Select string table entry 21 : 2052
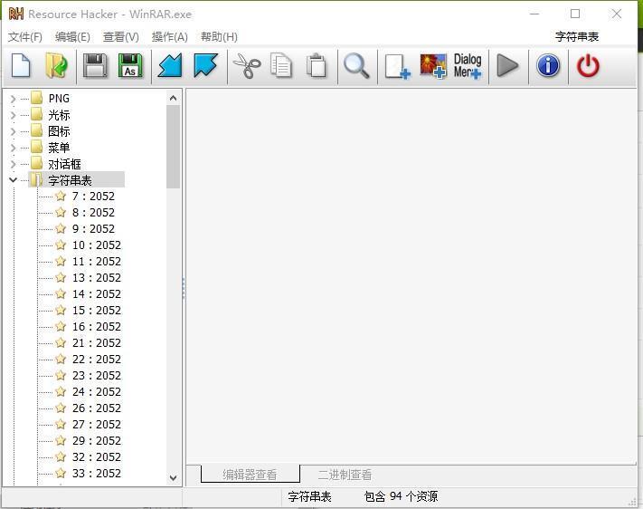 pos(96,343)
